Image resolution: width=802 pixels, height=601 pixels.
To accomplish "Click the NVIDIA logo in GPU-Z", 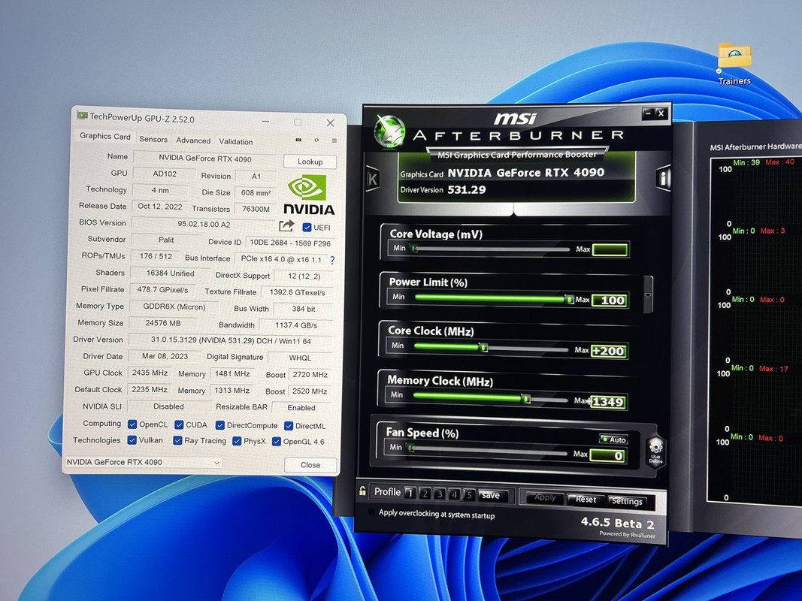I will (x=308, y=195).
